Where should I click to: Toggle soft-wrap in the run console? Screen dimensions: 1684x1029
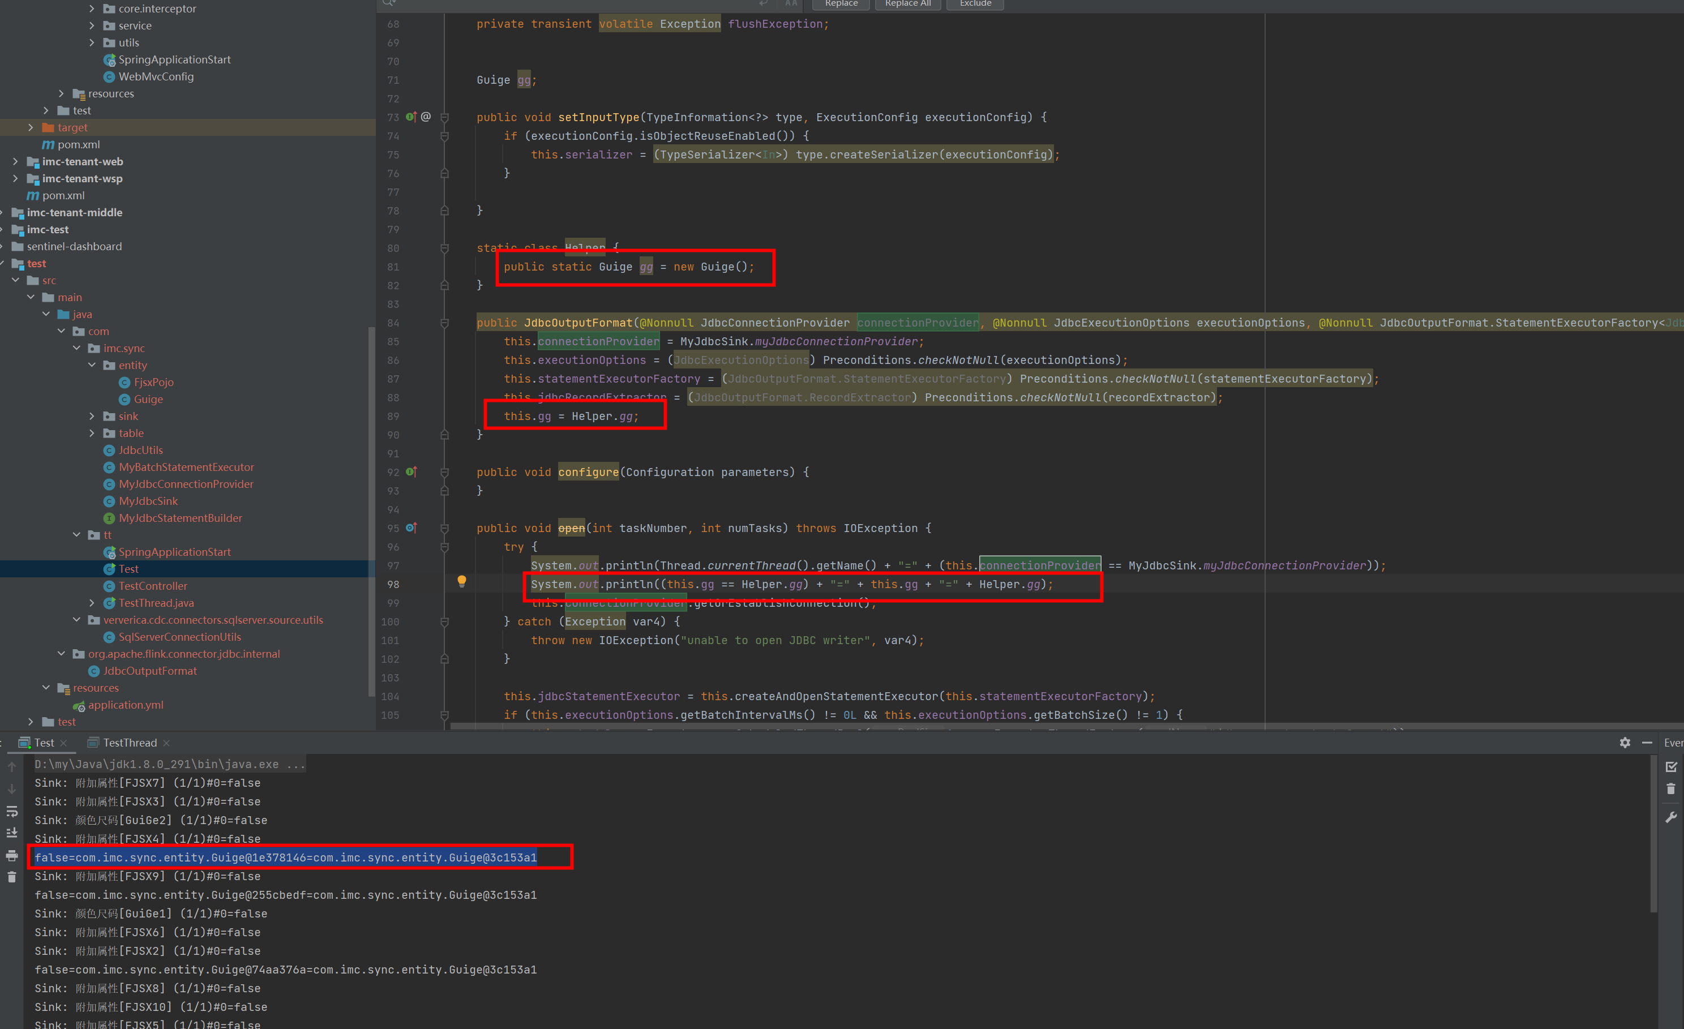(12, 812)
